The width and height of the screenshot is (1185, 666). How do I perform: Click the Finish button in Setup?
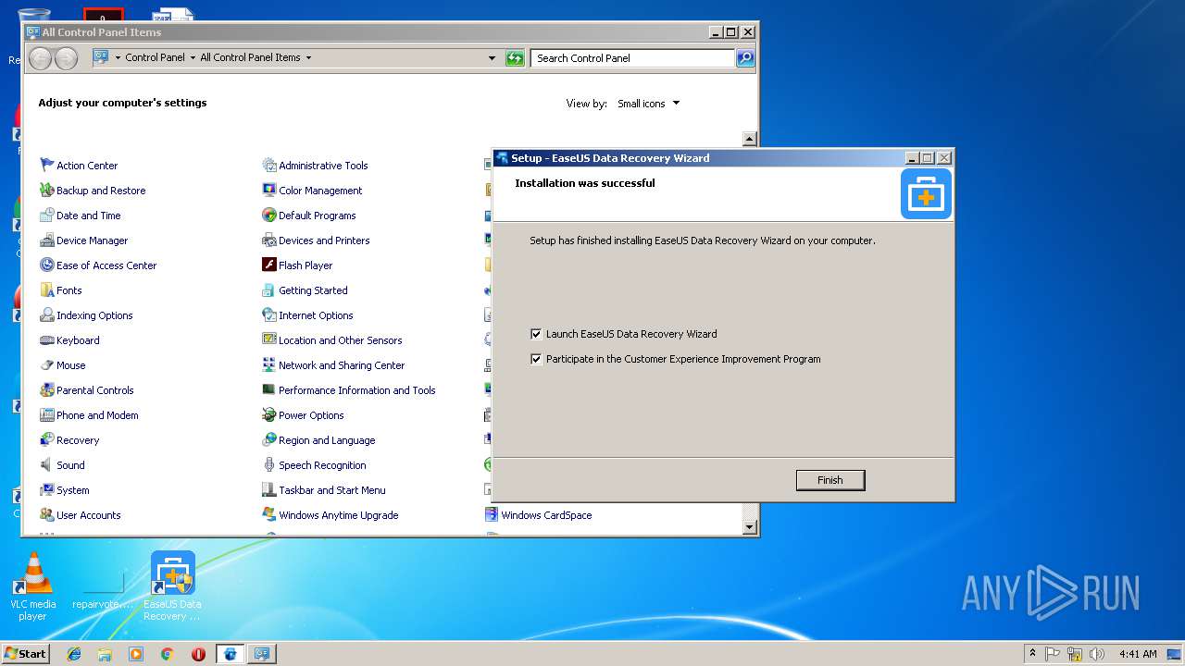click(x=830, y=480)
